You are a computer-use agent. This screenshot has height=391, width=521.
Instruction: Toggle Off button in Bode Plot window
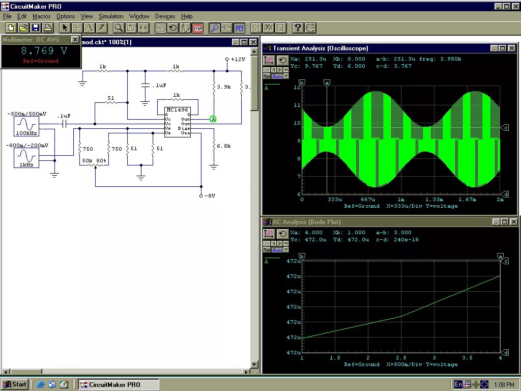coord(267,243)
